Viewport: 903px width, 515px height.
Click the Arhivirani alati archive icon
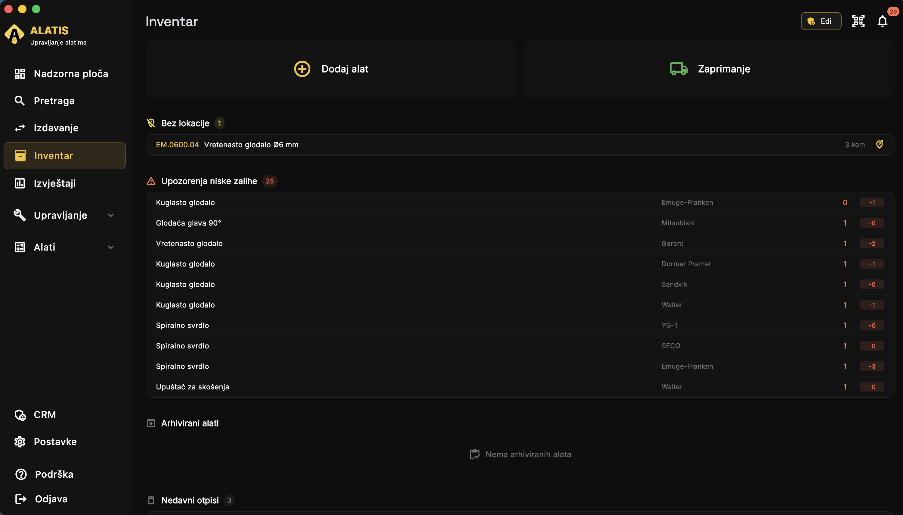pyautogui.click(x=151, y=423)
